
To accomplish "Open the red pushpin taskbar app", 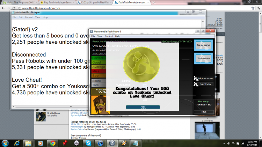I will click(65, 143).
